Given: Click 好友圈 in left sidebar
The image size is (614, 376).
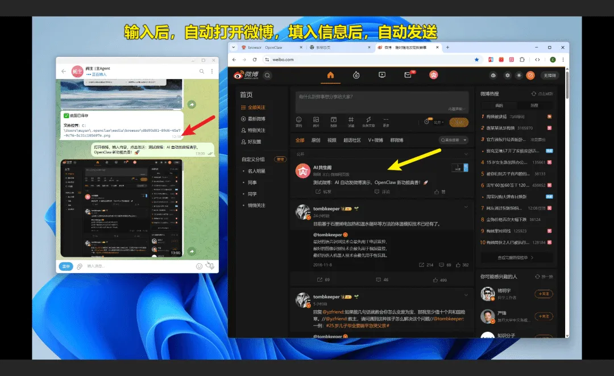Looking at the screenshot, I should 251,141.
